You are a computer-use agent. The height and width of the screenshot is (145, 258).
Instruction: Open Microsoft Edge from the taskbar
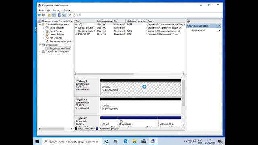[125, 141]
